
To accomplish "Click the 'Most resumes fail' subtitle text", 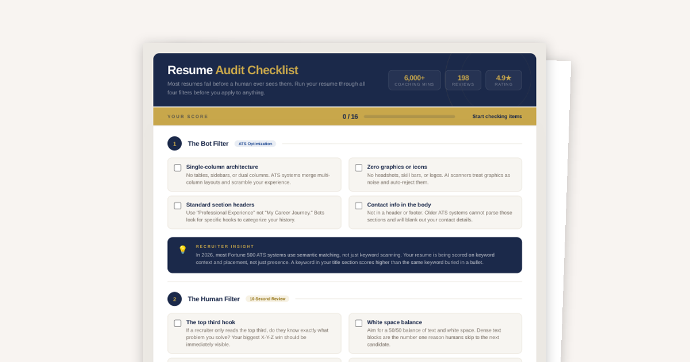I will pyautogui.click(x=266, y=88).
